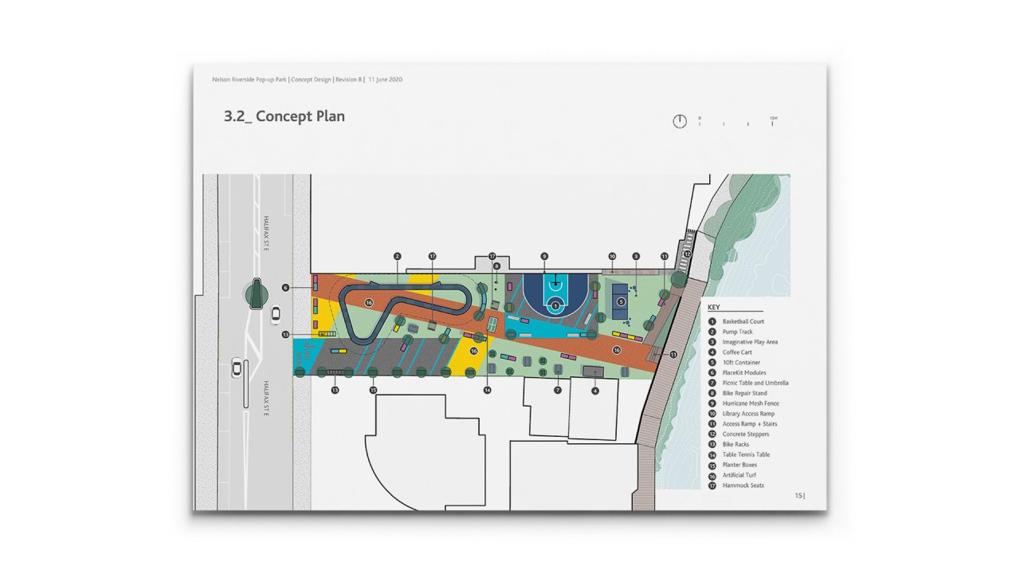Click marker 5 on the blue container
The height and width of the screenshot is (574, 1020).
pos(621,301)
